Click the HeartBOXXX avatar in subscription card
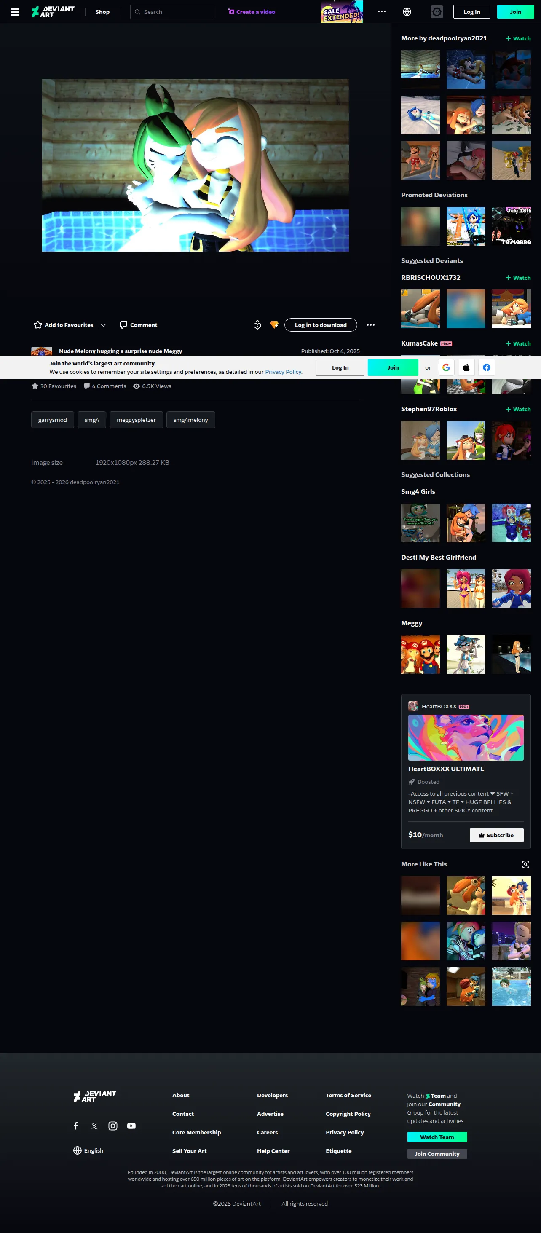 [413, 706]
